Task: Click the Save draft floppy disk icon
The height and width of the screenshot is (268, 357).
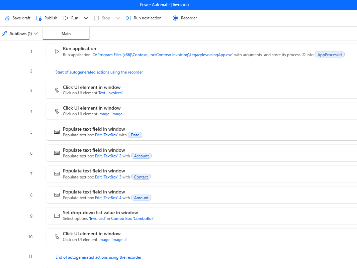Action: pyautogui.click(x=7, y=18)
